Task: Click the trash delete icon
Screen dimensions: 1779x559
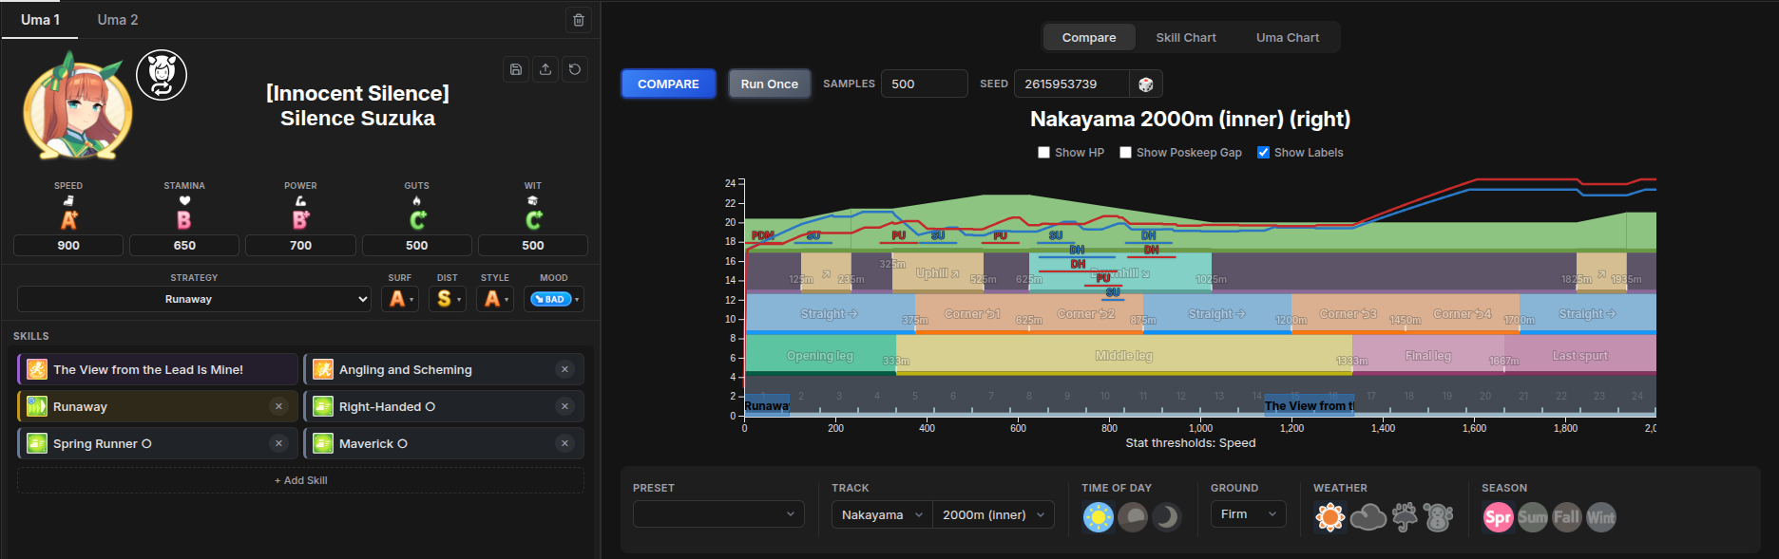Action: (579, 20)
